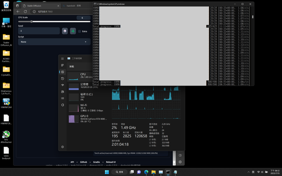The width and height of the screenshot is (282, 176).
Task: Click Teams chat taskbar icon
Action: click(x=139, y=172)
